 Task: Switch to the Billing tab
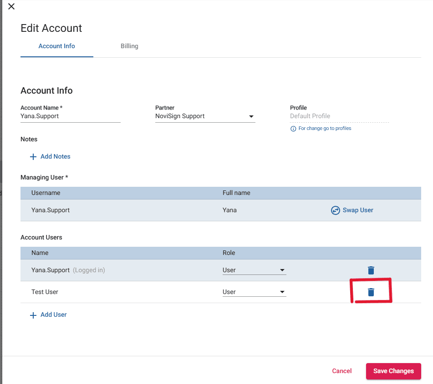point(129,46)
